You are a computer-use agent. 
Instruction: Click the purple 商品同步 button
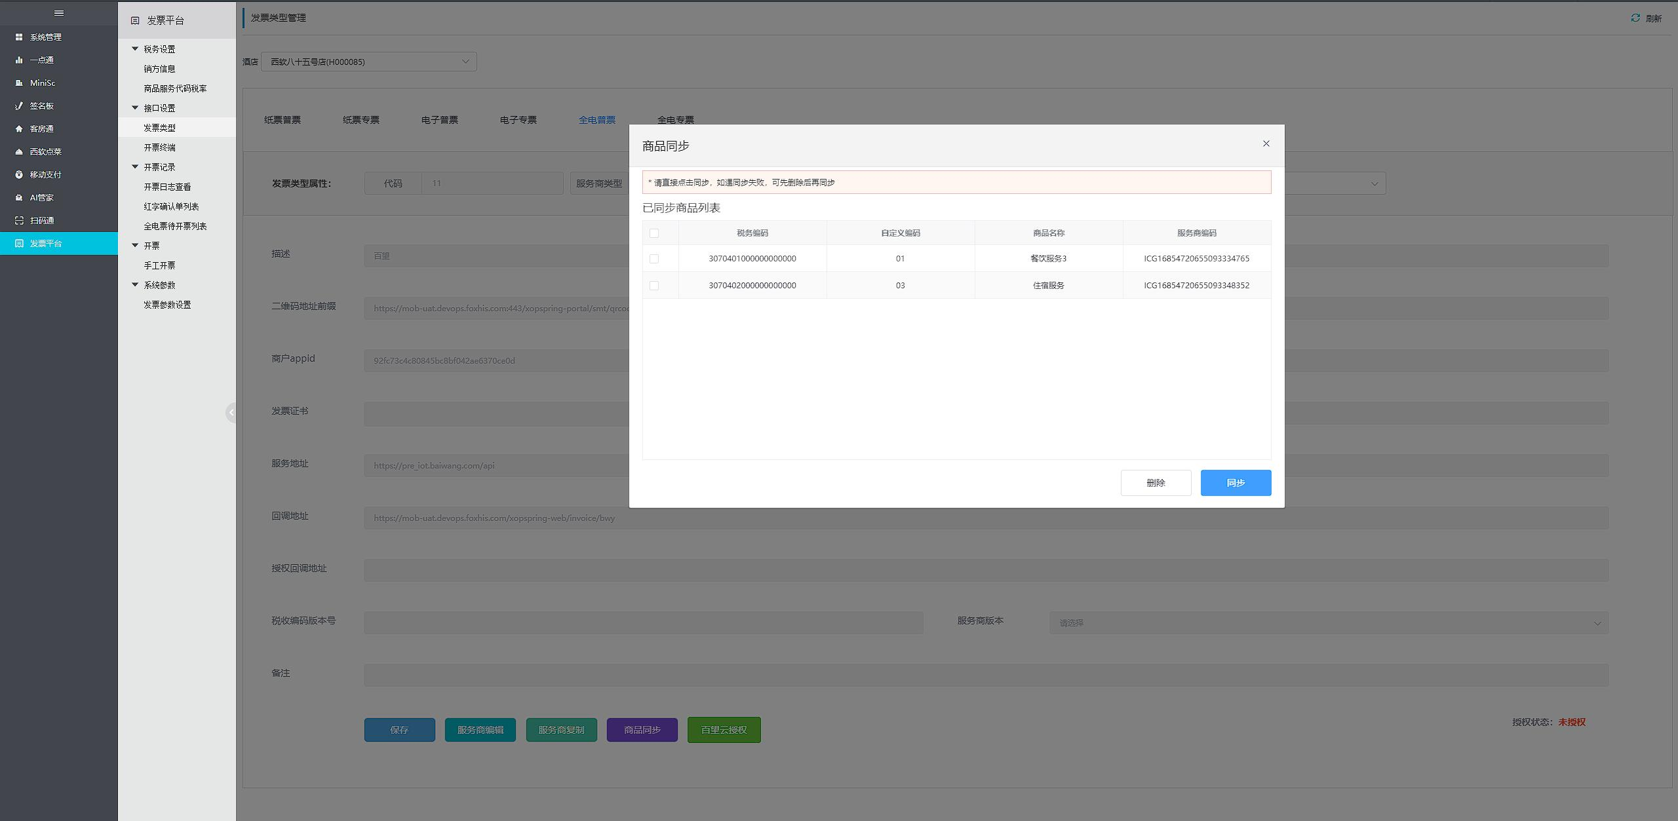point(642,730)
